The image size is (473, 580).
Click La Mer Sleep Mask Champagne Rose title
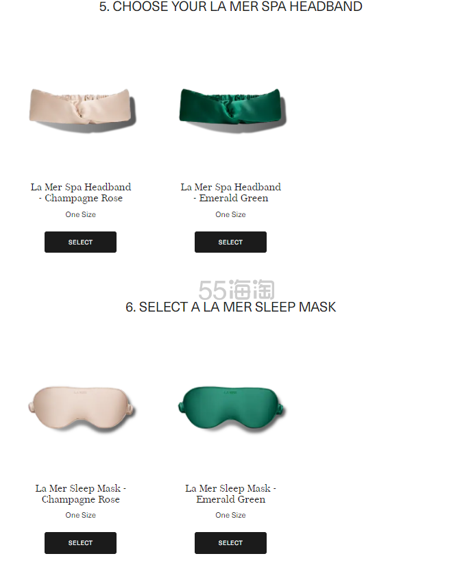coord(81,494)
